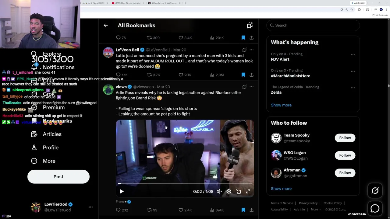390x219 pixels.
Task: Show more trending topics
Action: (x=281, y=105)
